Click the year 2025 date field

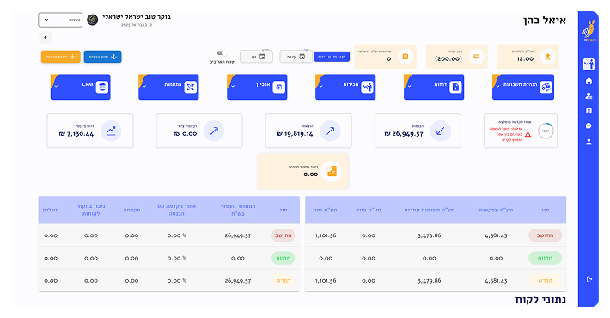click(x=296, y=57)
